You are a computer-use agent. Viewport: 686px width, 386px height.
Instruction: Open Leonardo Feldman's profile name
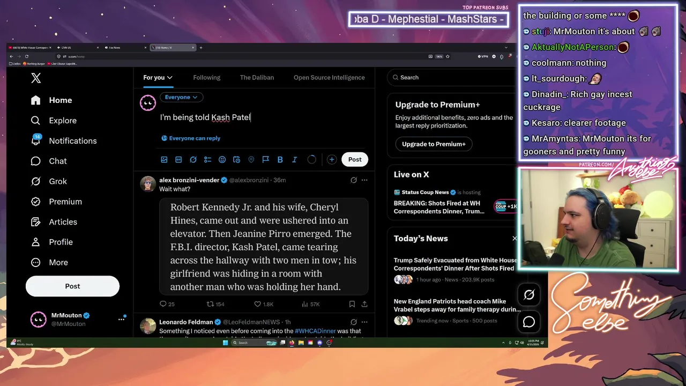[x=186, y=322]
